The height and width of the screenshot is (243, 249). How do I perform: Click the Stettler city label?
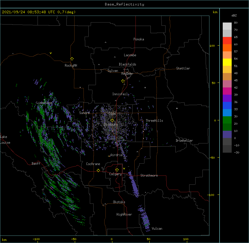(x=183, y=68)
